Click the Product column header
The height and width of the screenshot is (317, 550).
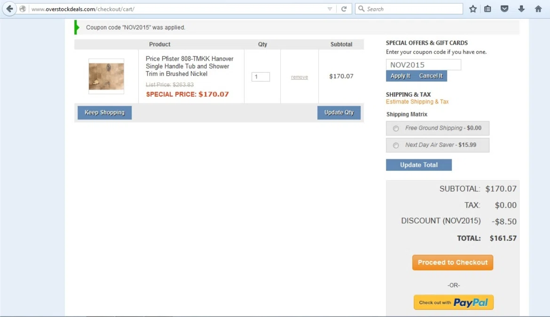160,44
